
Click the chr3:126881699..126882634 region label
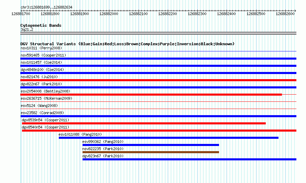pyautogui.click(x=46, y=8)
